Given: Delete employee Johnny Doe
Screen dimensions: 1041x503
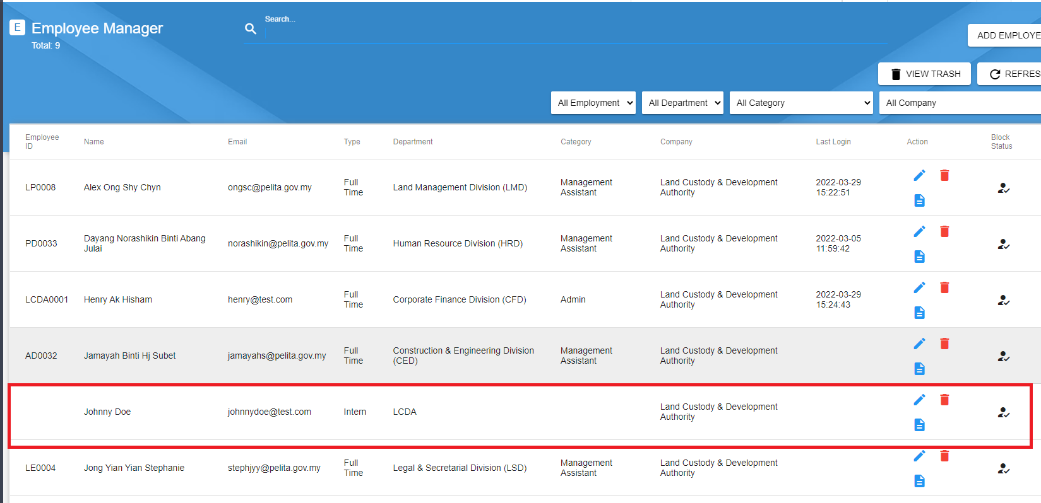Looking at the screenshot, I should [x=944, y=400].
